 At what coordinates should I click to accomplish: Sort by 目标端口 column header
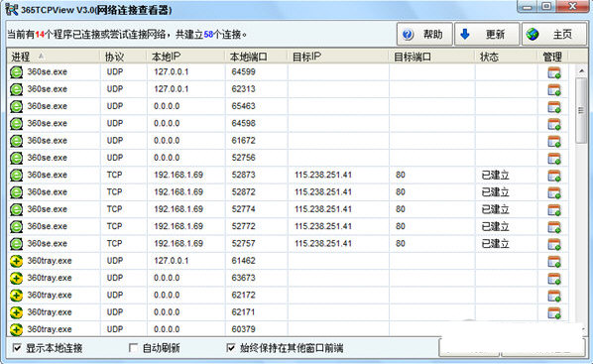(x=432, y=57)
